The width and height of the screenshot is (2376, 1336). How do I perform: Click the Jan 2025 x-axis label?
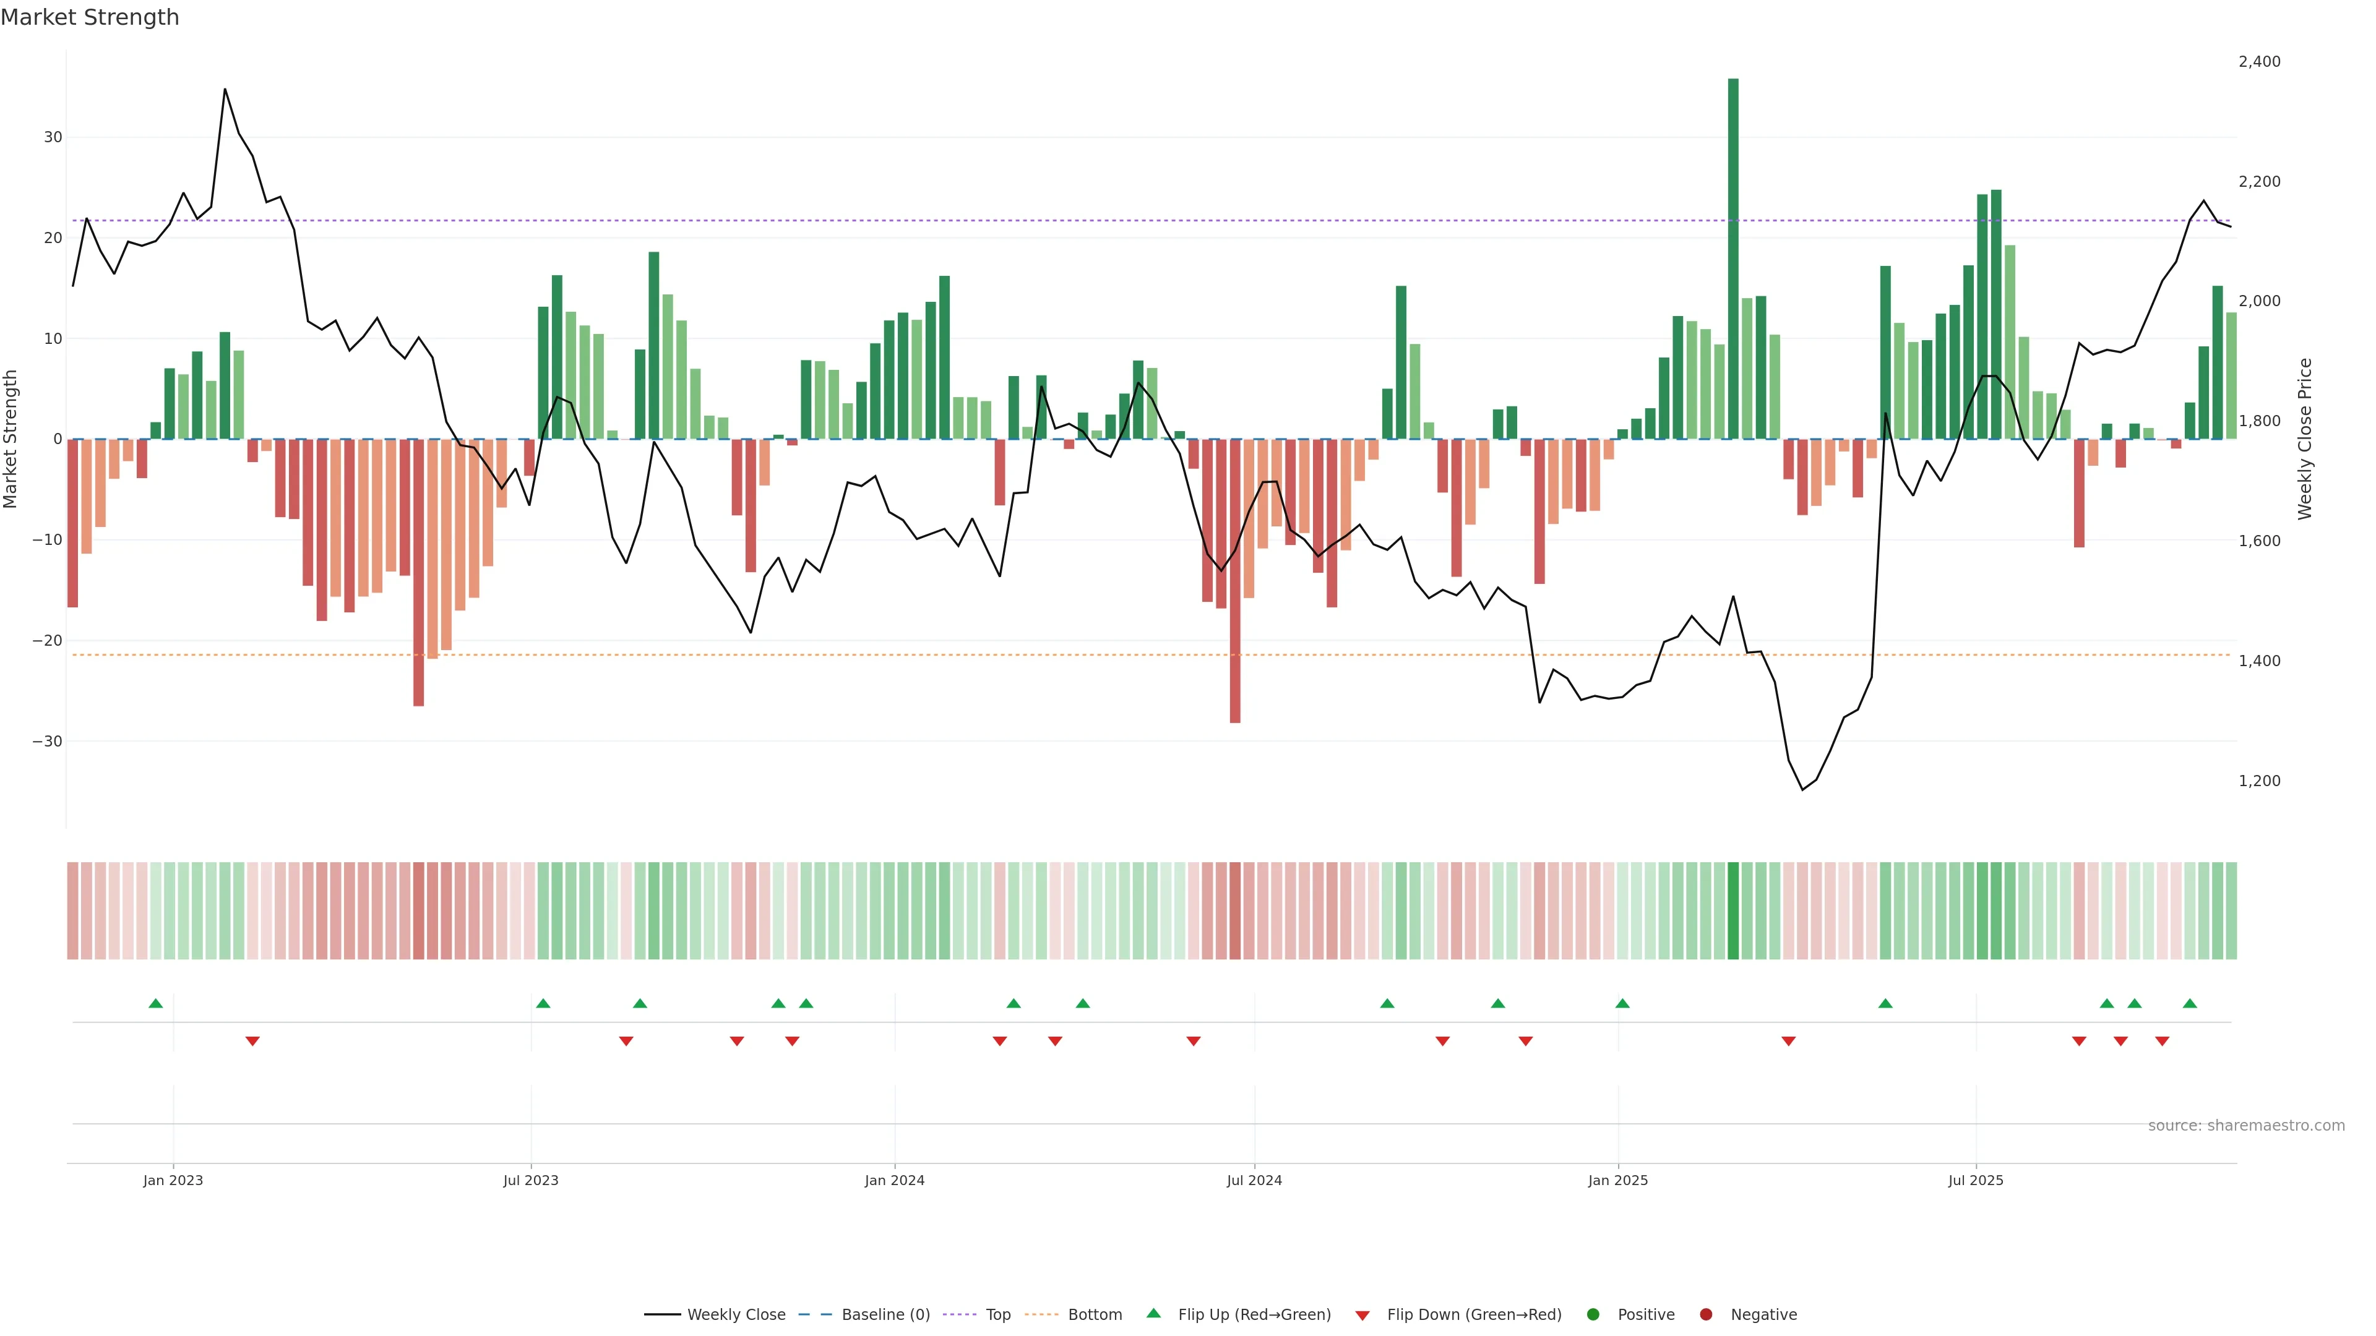(1617, 1180)
